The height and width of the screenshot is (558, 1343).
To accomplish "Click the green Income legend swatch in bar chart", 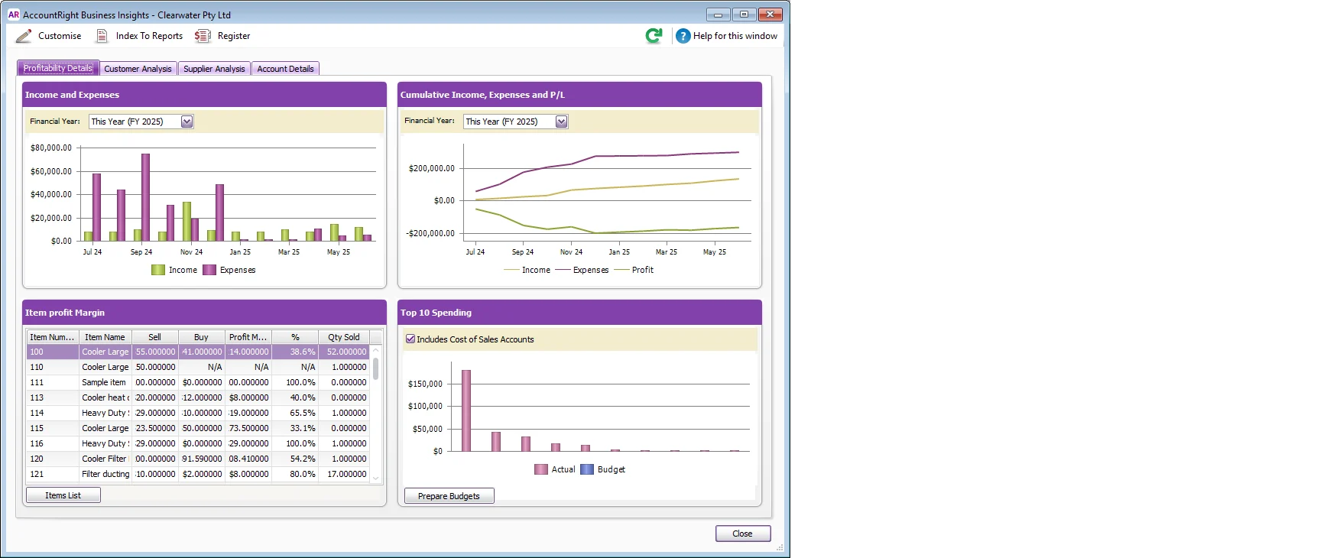I will tap(158, 270).
